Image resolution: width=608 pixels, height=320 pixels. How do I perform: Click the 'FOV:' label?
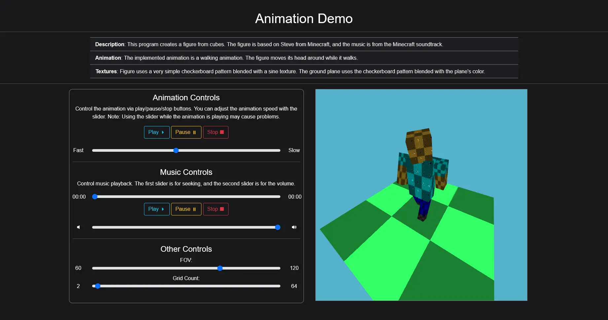(x=186, y=260)
